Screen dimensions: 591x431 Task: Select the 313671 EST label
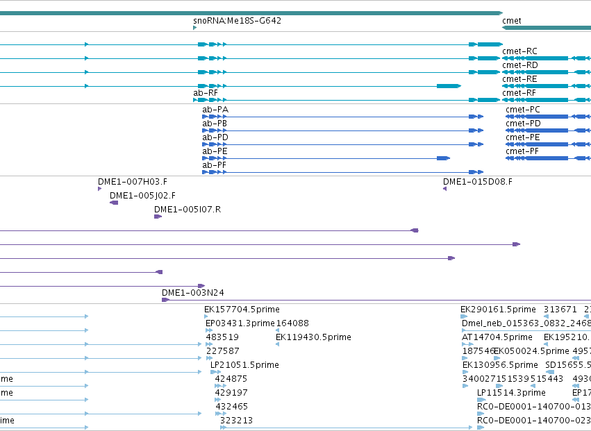click(560, 310)
